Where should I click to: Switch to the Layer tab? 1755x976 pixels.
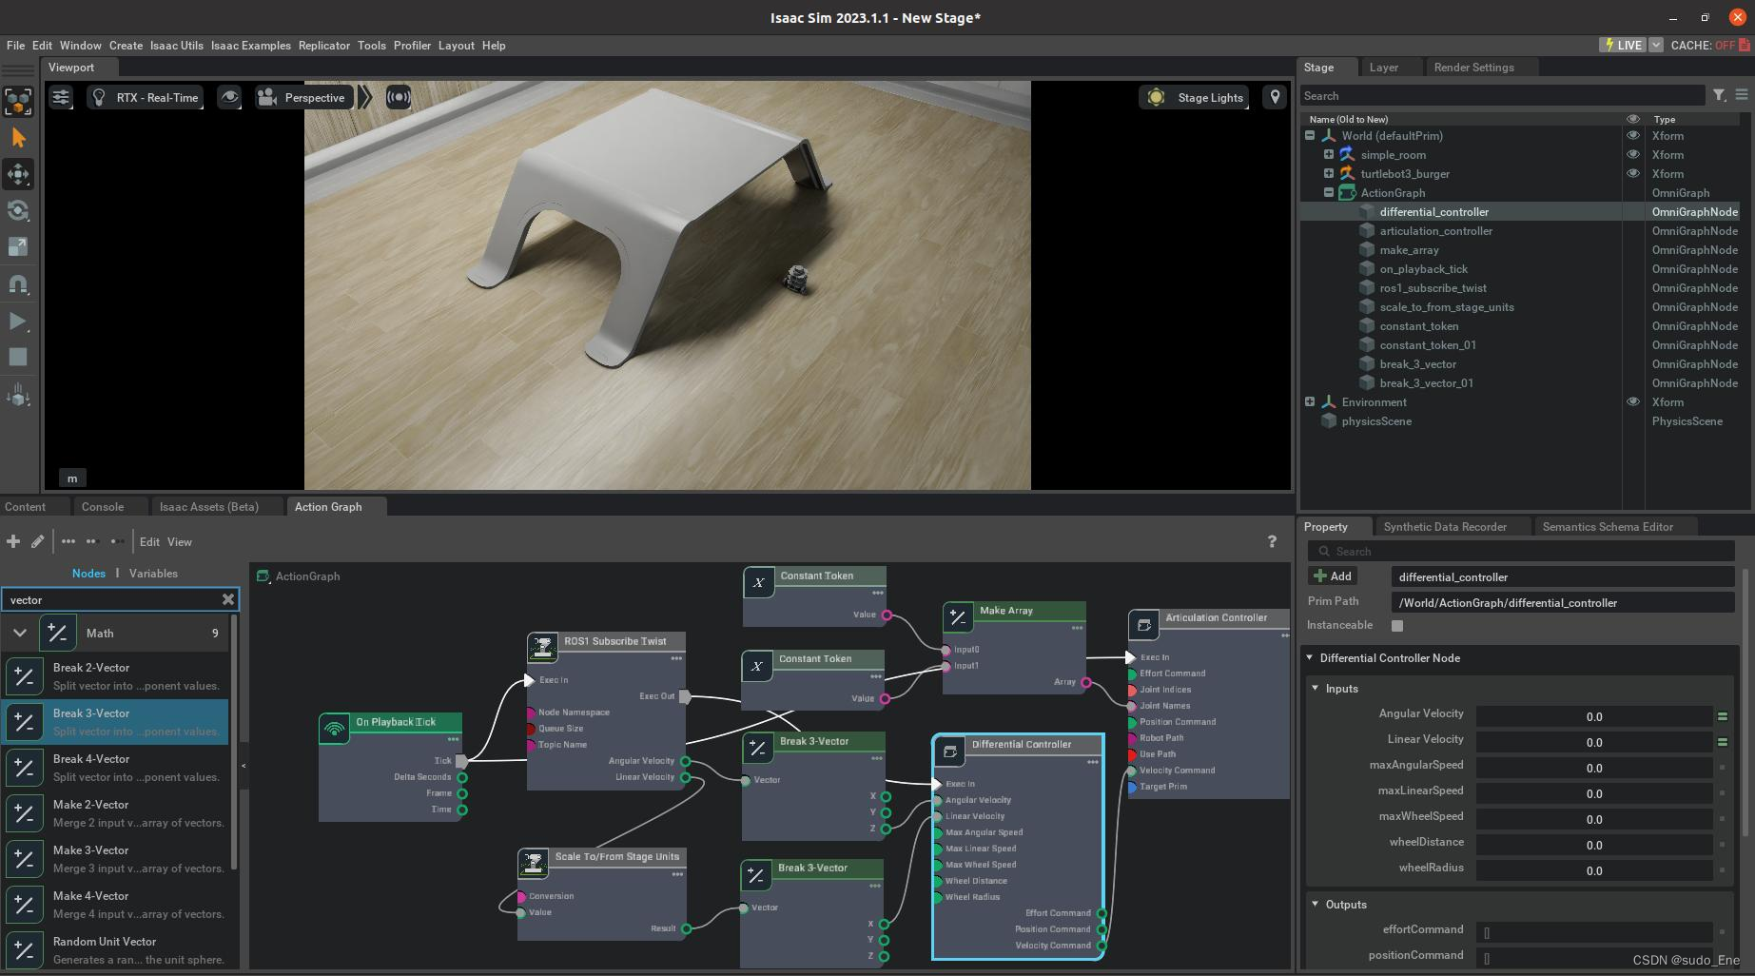1383,68
